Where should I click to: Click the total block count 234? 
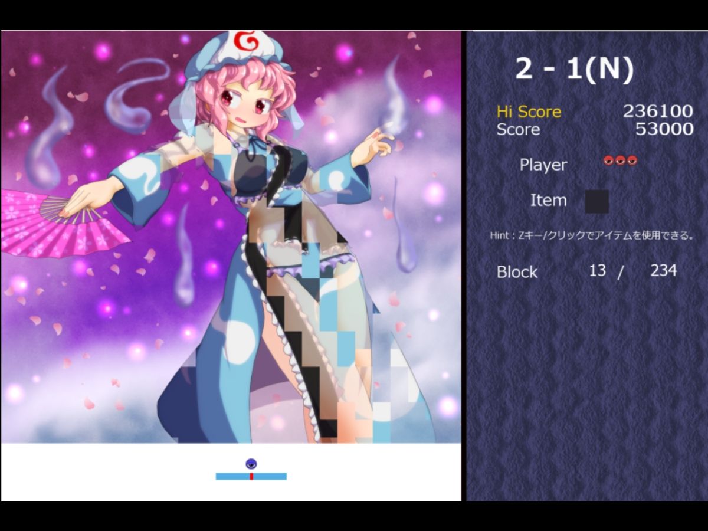pos(664,271)
